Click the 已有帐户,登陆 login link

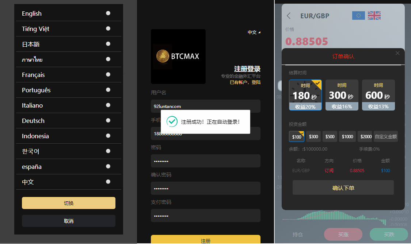tap(245, 82)
